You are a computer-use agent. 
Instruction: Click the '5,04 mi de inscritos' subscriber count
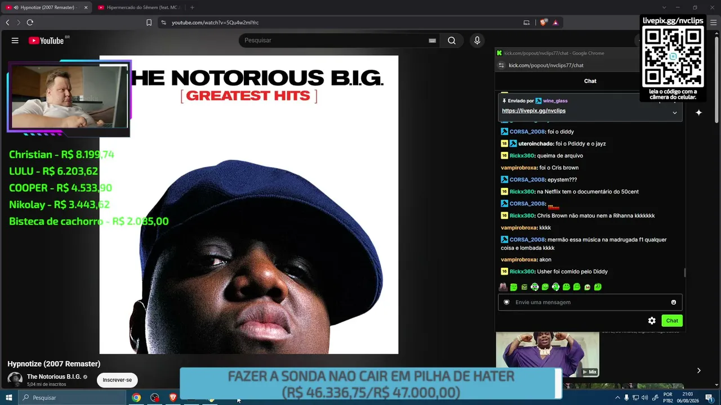point(46,385)
